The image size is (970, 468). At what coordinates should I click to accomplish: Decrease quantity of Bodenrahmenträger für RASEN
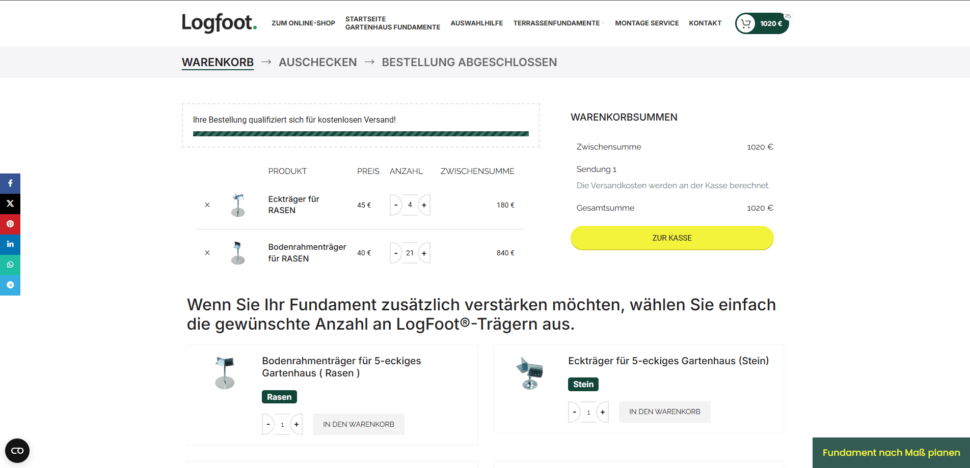tap(396, 253)
